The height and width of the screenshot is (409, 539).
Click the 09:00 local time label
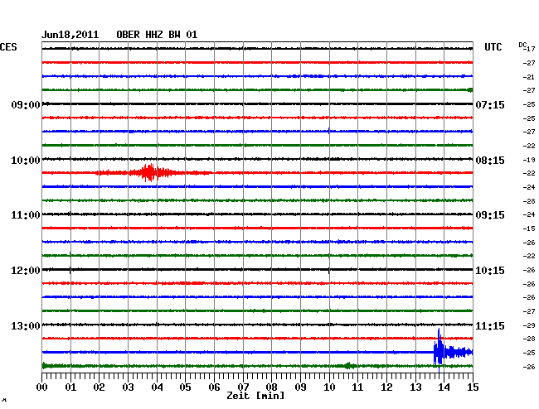pyautogui.click(x=26, y=104)
